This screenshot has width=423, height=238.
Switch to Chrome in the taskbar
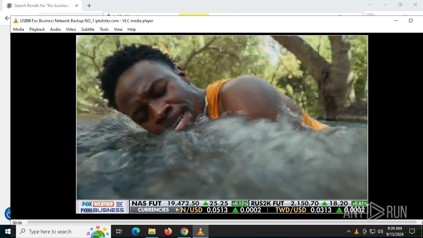point(184,231)
